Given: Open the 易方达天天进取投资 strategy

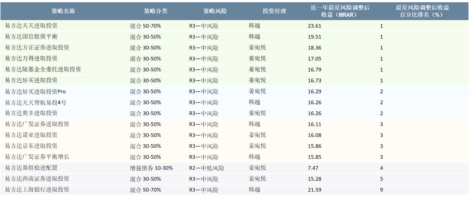Looking at the screenshot, I should tap(31, 26).
